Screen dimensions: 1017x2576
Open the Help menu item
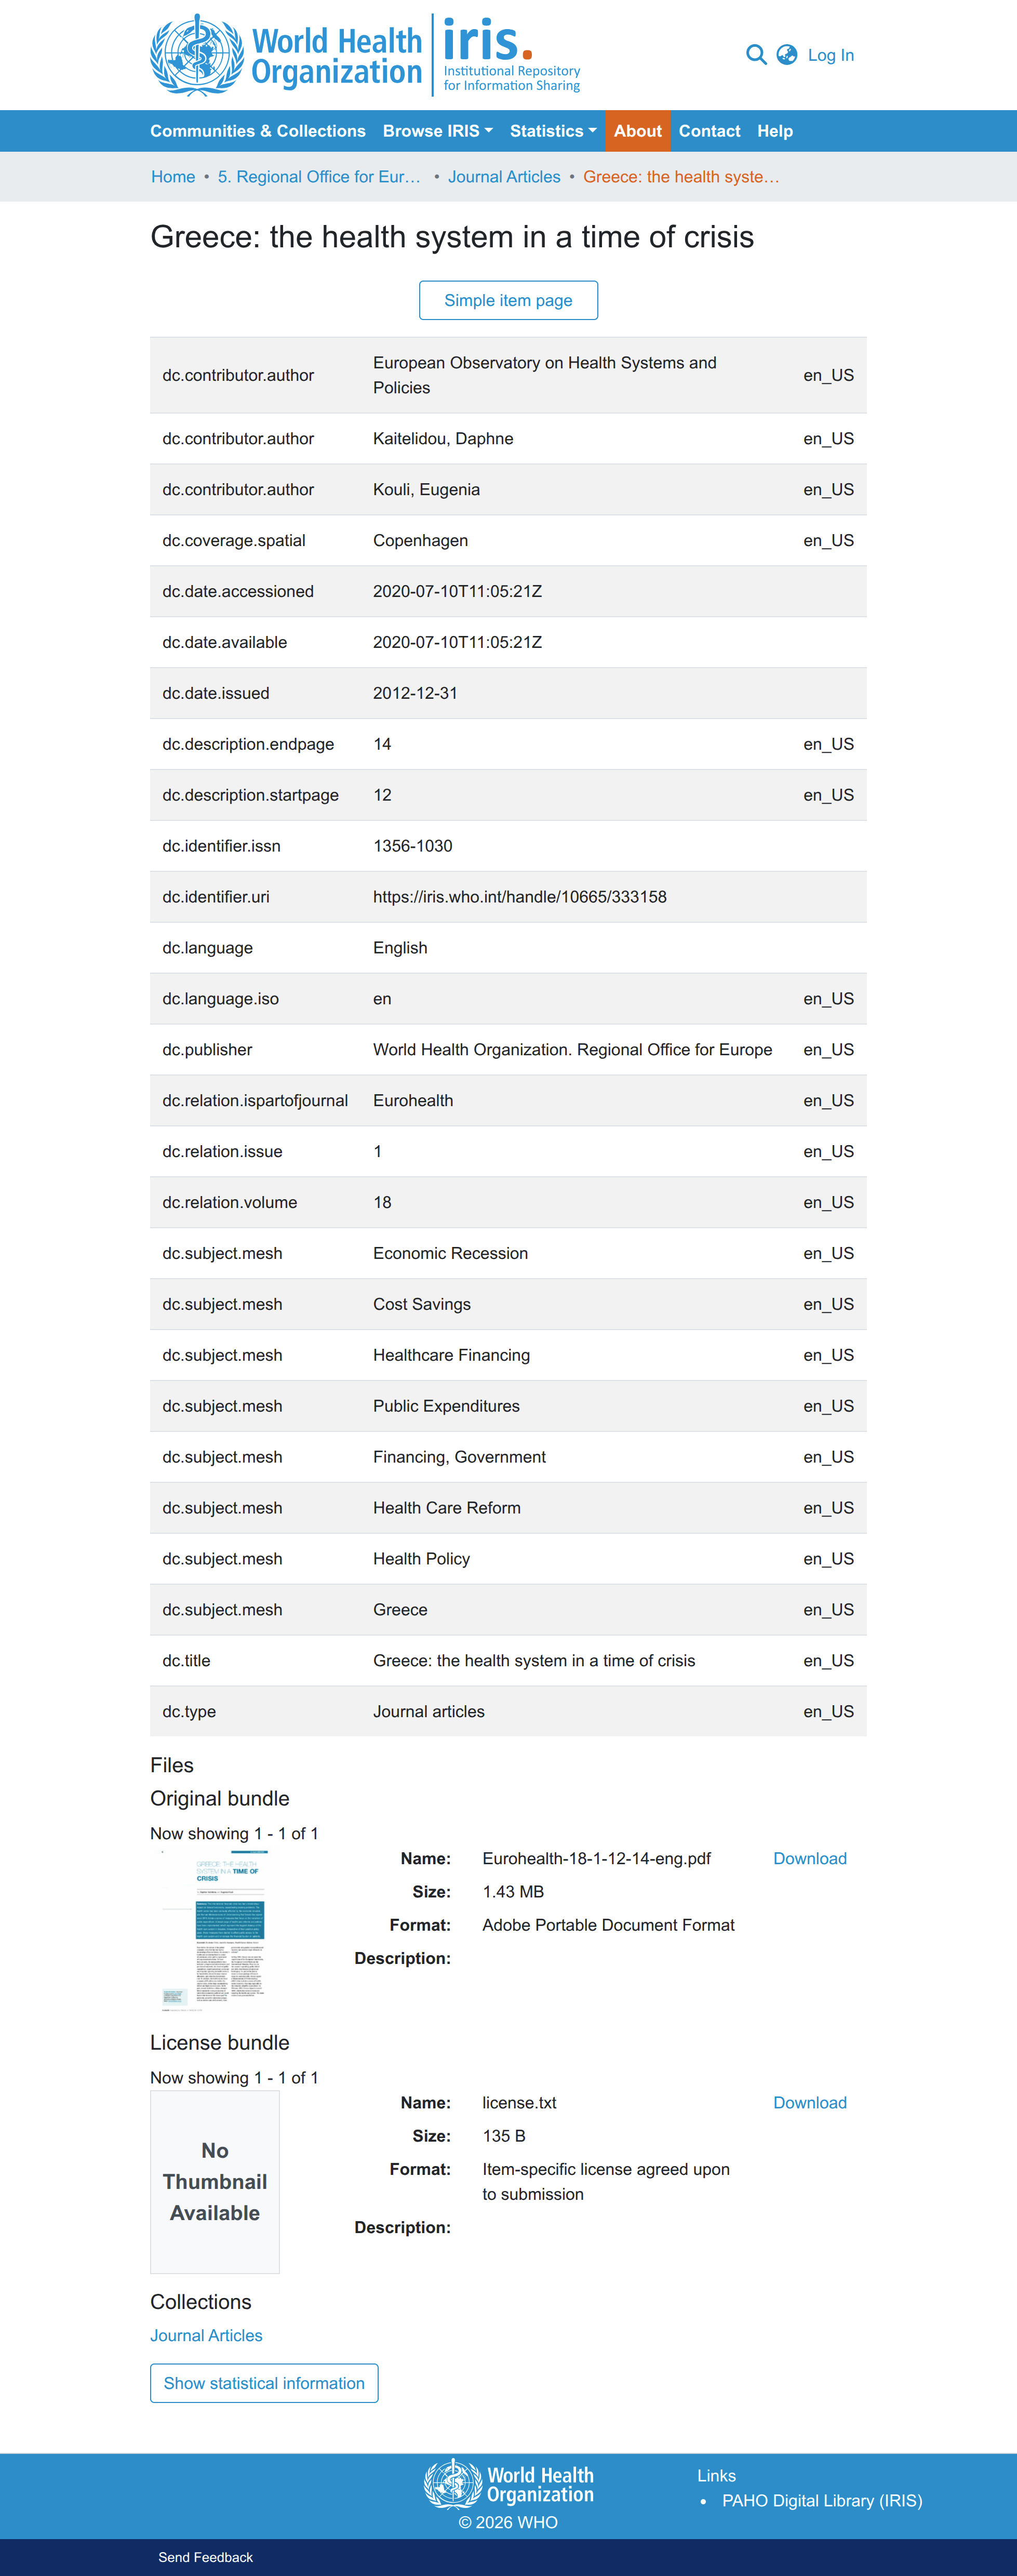click(775, 131)
